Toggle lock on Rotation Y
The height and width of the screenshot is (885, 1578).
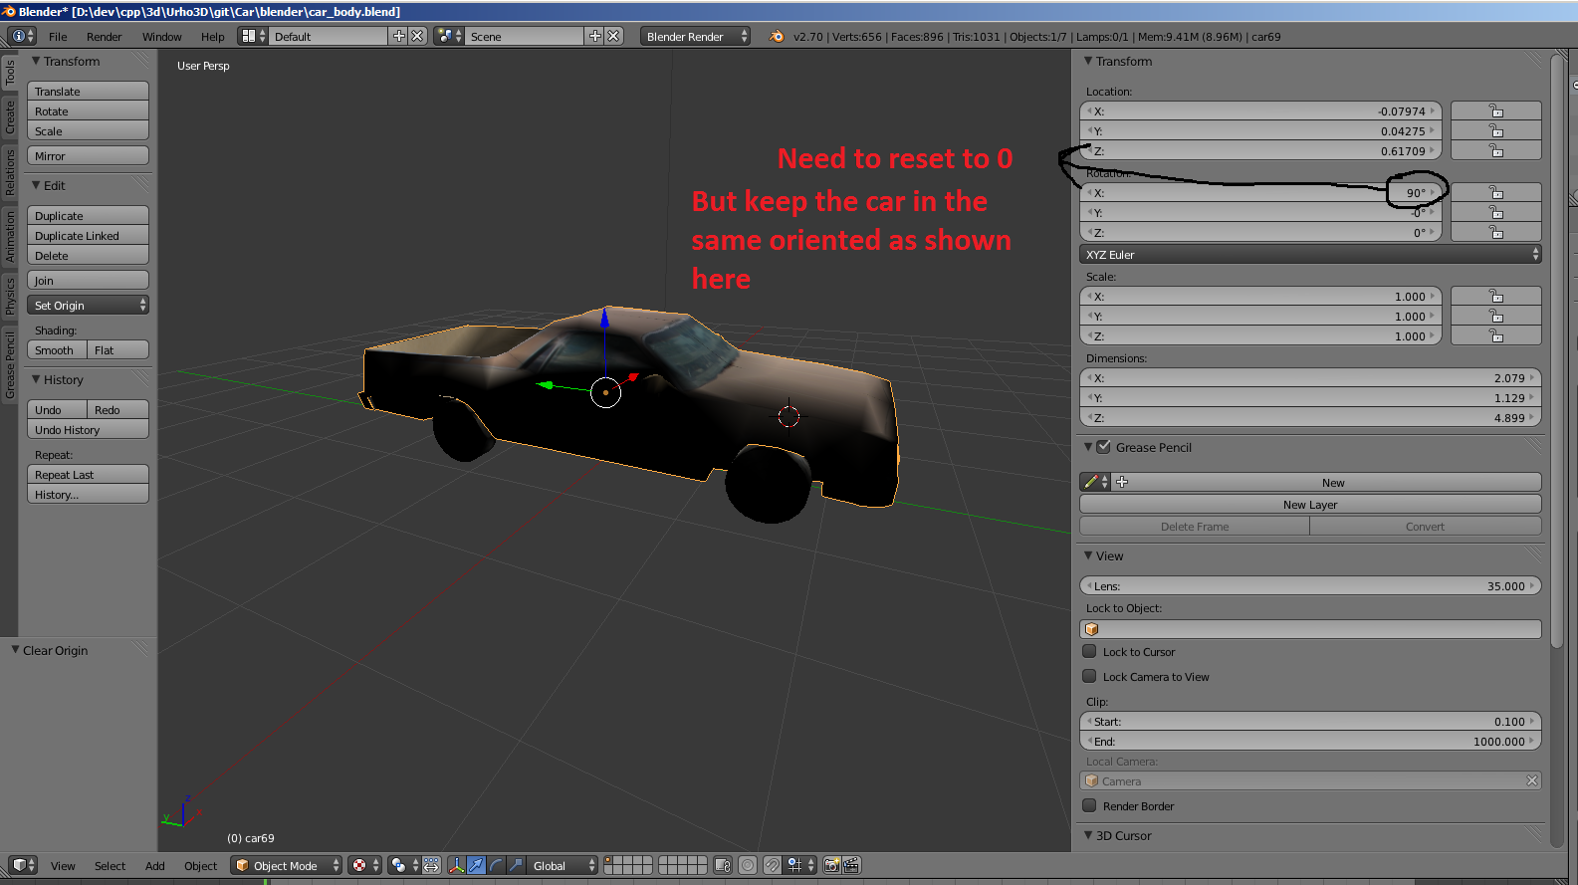click(1496, 212)
